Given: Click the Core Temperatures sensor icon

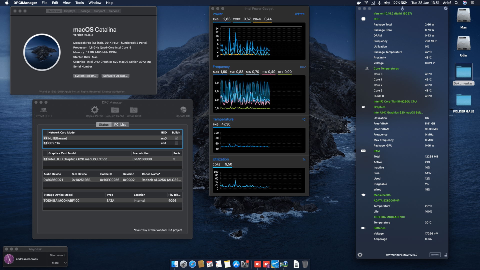Looking at the screenshot, I should pyautogui.click(x=367, y=68).
